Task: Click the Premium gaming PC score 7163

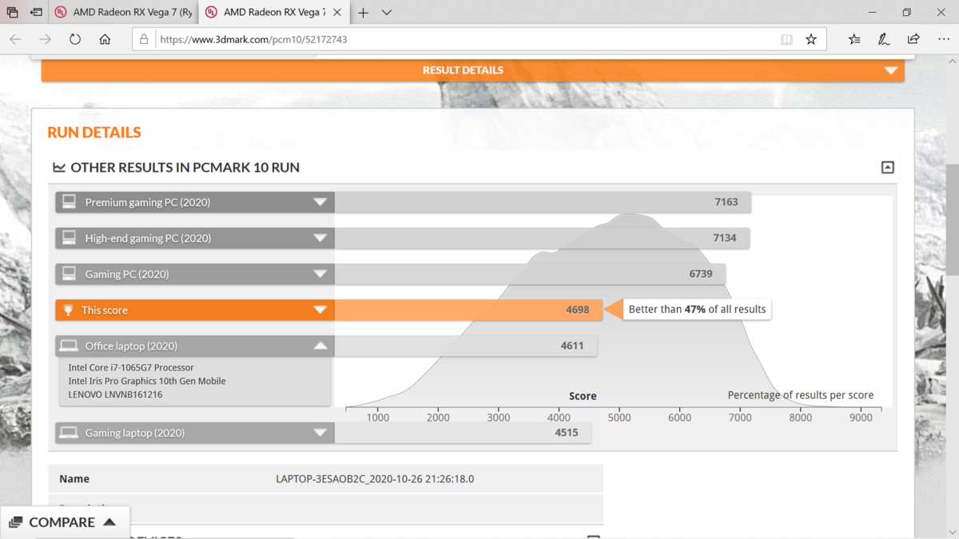Action: pyautogui.click(x=726, y=202)
